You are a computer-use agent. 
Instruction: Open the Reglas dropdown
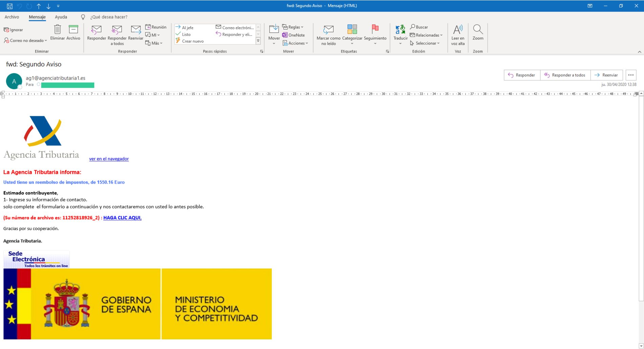point(293,27)
